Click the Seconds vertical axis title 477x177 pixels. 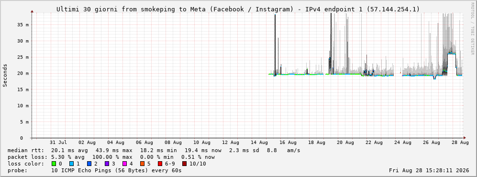5,76
